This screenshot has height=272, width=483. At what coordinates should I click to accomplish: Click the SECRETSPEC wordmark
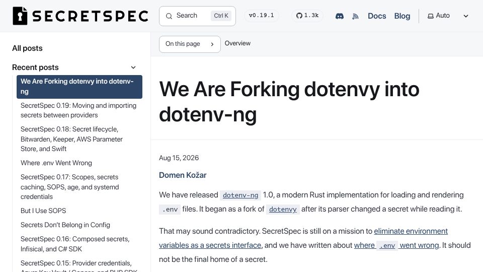tap(90, 16)
